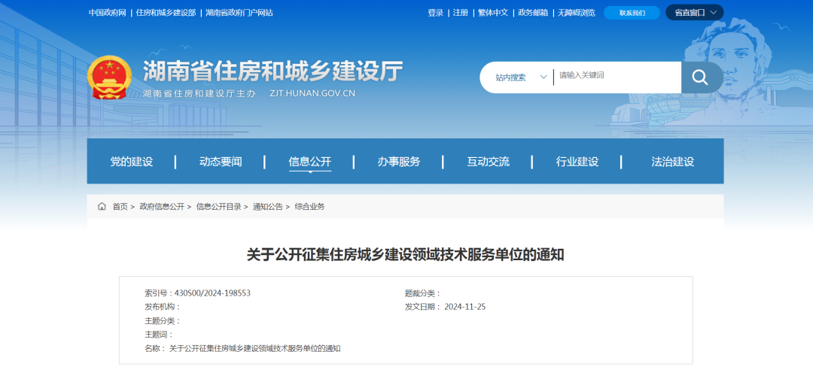
Task: Click the 登录 link
Action: (x=436, y=13)
